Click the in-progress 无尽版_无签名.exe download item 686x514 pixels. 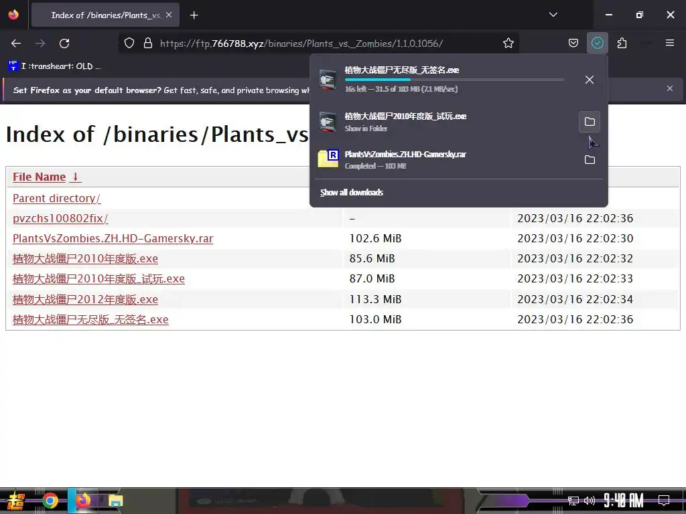[444, 80]
